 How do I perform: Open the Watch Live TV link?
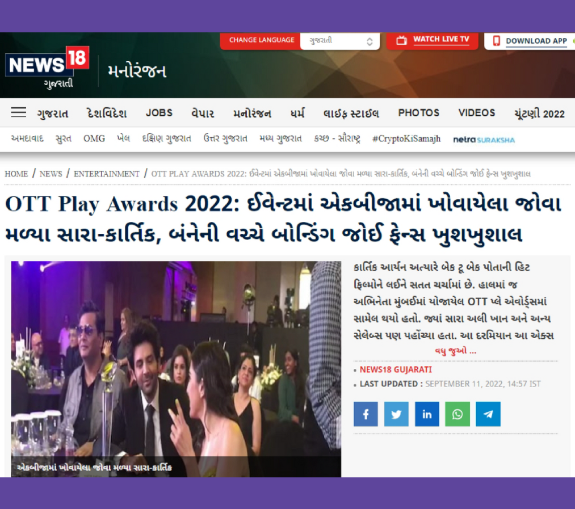click(441, 40)
